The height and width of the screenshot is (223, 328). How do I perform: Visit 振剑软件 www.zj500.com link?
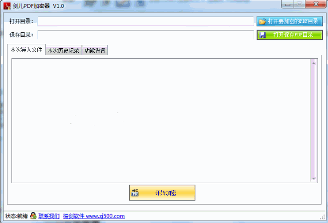94,216
